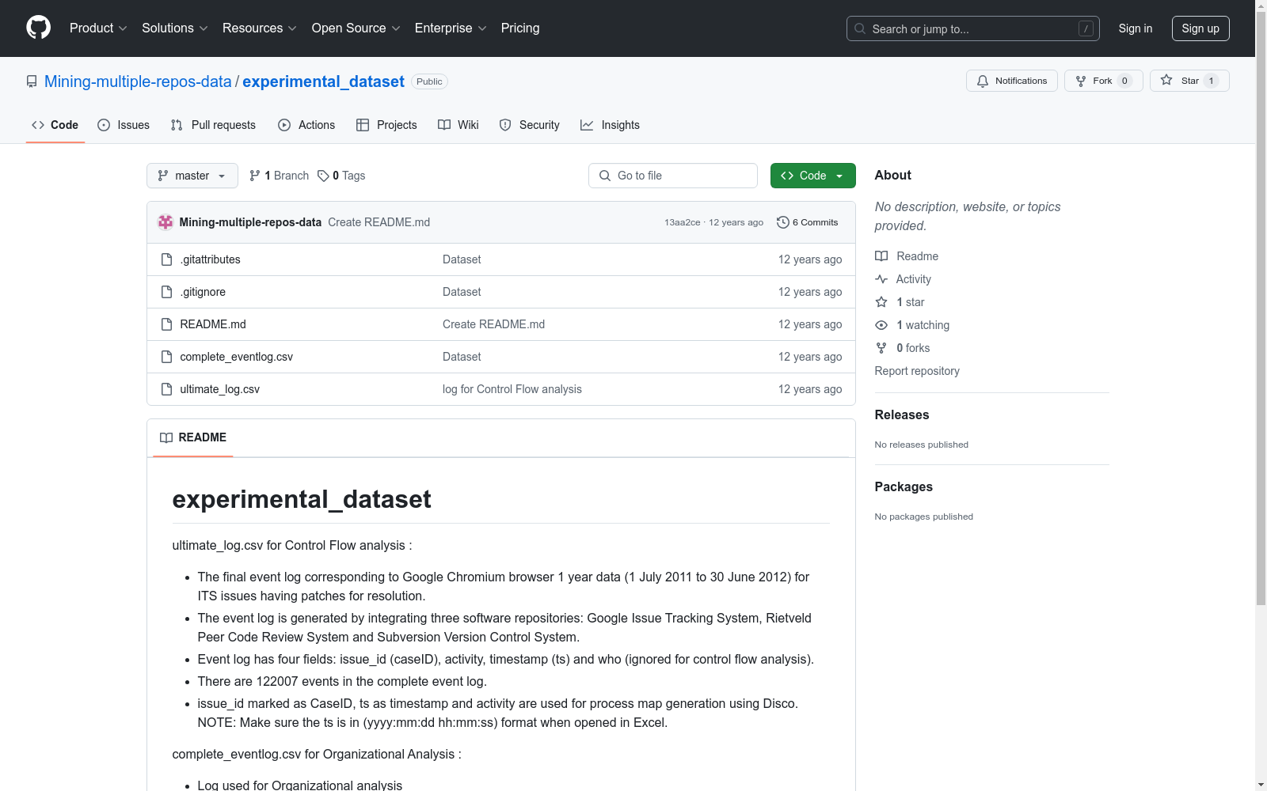This screenshot has width=1267, height=791.
Task: Open the Mining-multiple-repos-data owner link
Action: [138, 81]
